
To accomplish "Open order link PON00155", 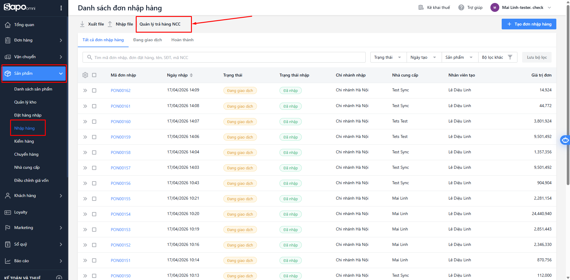I will click(121, 199).
